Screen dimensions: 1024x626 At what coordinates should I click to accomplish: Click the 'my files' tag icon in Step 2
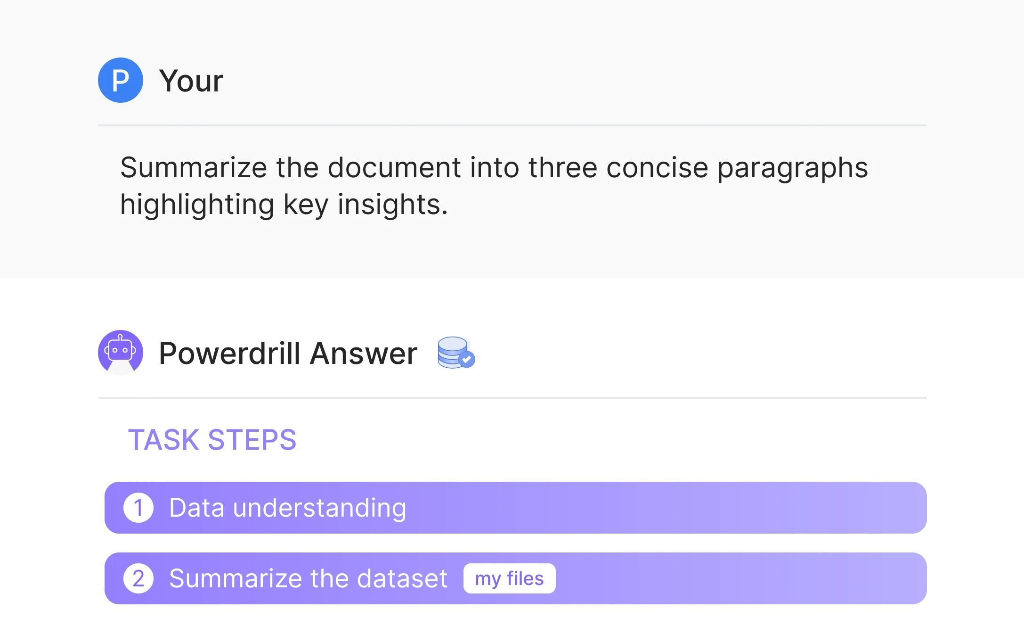[509, 577]
